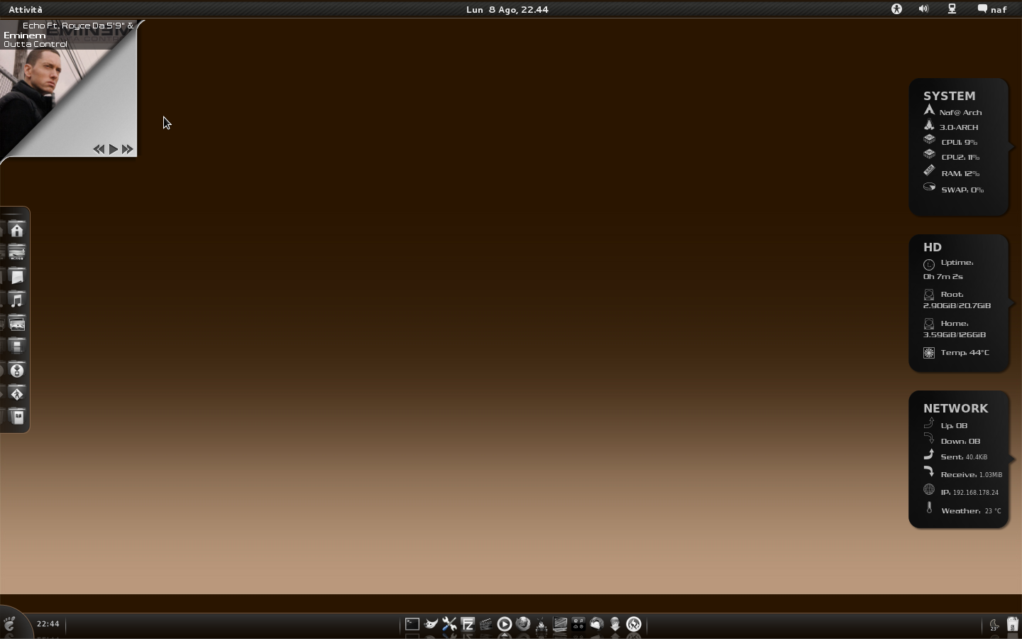
Task: Click the 'Receive: 1.03MiB' entry
Action: coord(971,474)
